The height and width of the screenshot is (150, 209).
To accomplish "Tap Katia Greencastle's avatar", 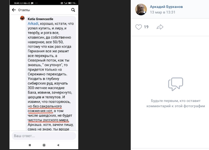I will (22, 18).
